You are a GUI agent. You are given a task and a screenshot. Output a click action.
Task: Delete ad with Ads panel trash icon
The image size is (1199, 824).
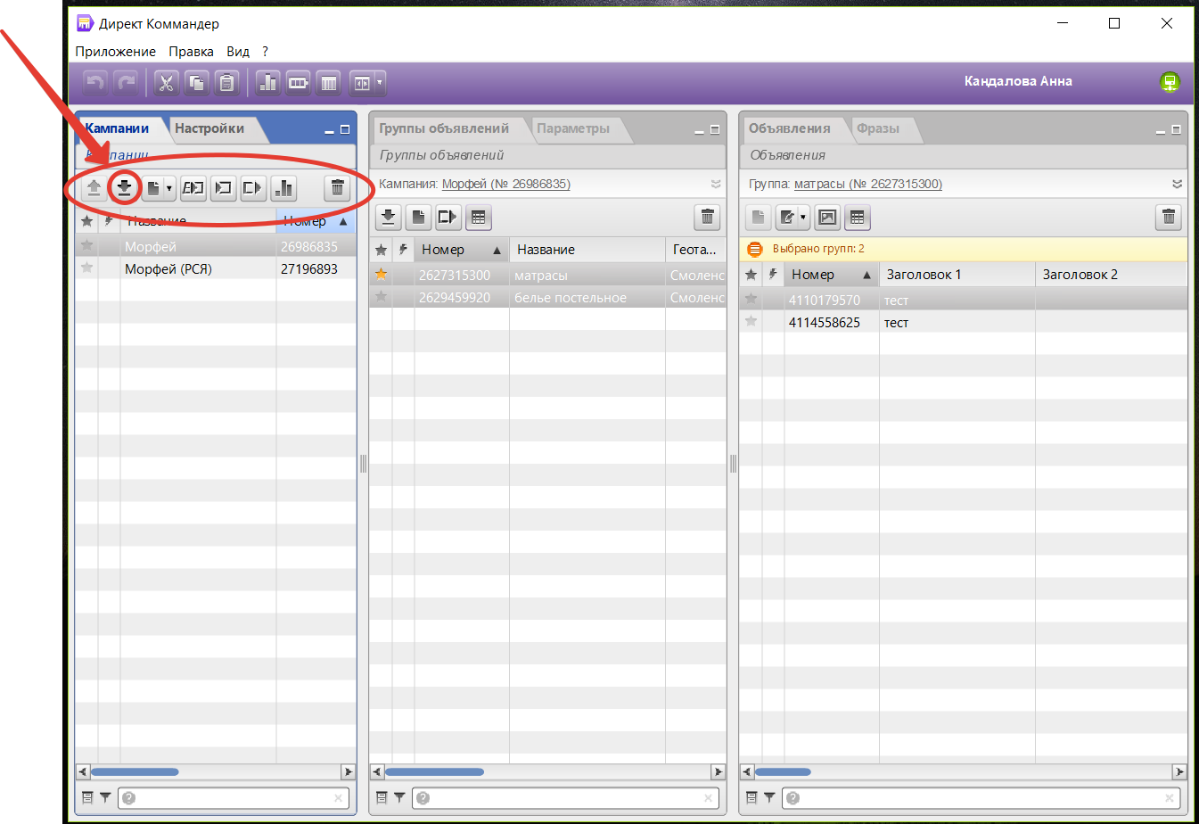point(1169,218)
